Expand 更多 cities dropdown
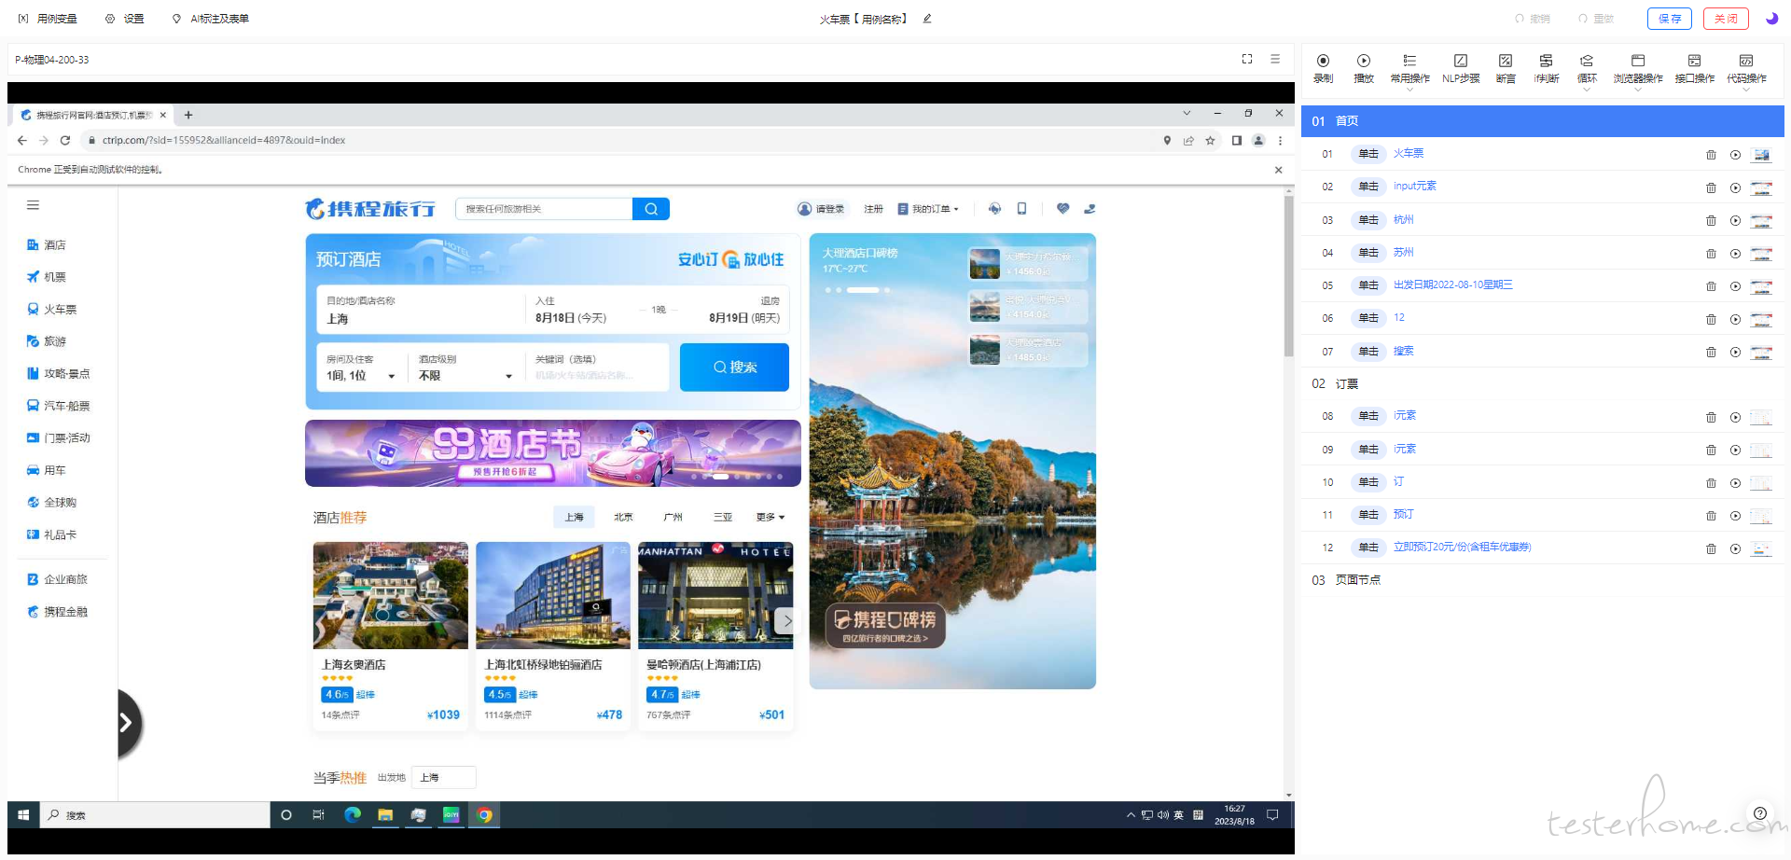 (771, 517)
